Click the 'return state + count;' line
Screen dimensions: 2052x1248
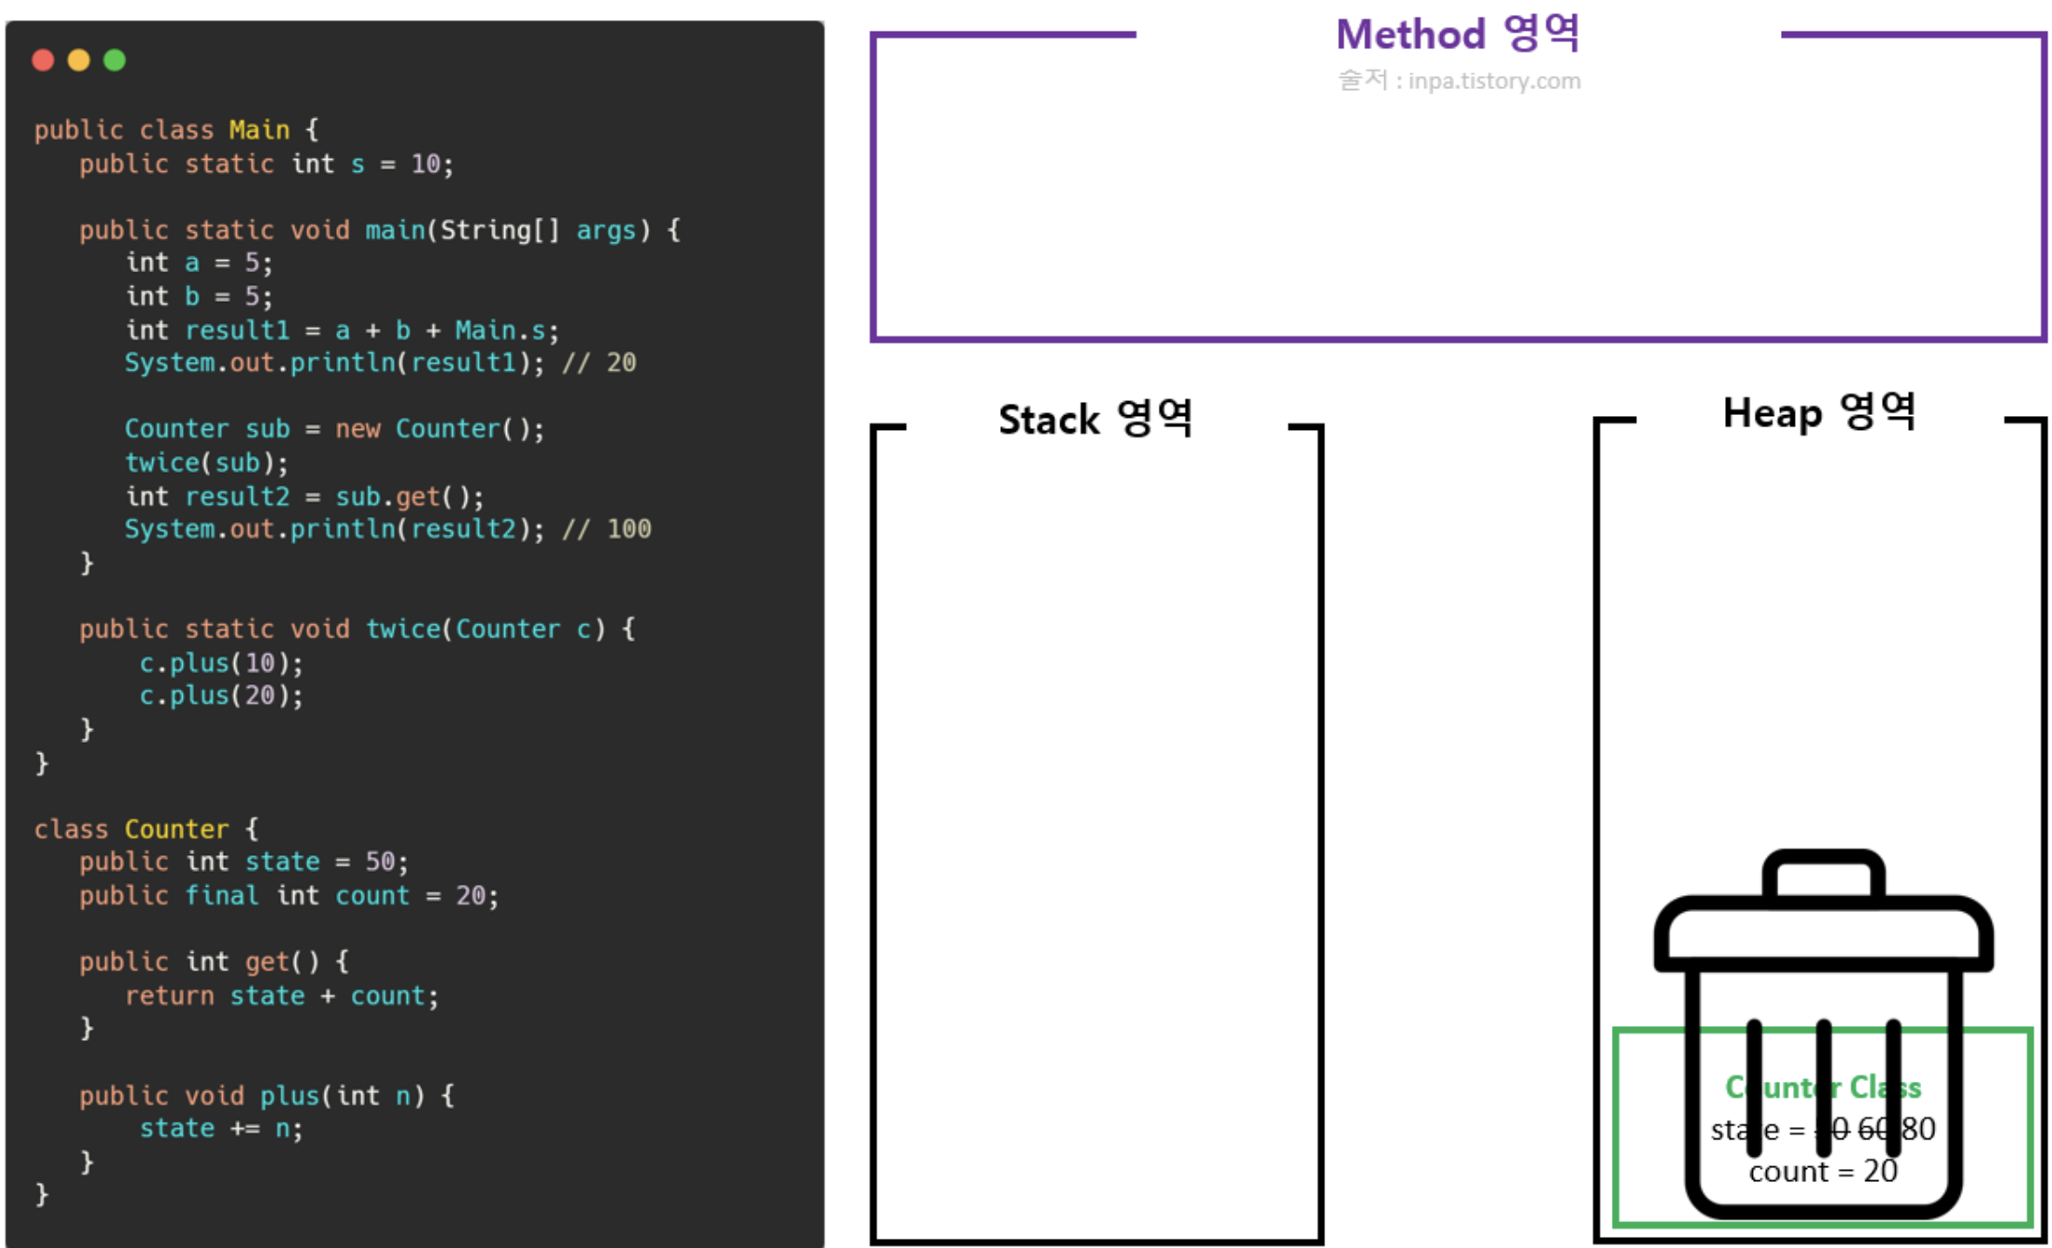pos(281,995)
